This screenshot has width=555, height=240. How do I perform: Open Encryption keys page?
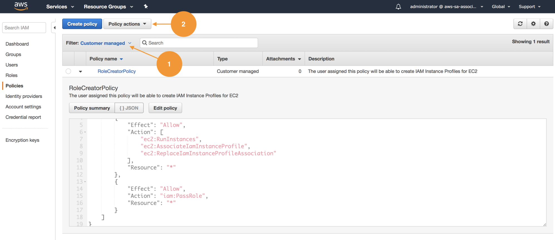tap(23, 140)
